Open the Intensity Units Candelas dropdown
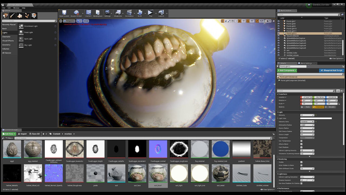This screenshot has height=195, width=346. 307,122
